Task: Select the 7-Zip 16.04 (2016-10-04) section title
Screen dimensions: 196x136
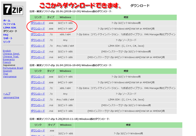Action: tap(71, 65)
